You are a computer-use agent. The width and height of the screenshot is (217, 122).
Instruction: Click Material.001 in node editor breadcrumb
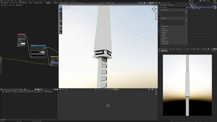20,5
